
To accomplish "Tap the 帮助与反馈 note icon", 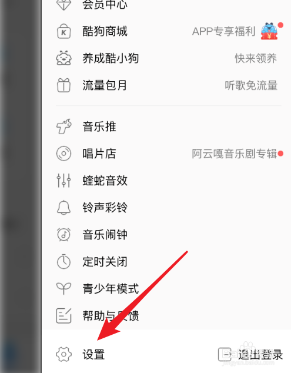I will 63,316.
